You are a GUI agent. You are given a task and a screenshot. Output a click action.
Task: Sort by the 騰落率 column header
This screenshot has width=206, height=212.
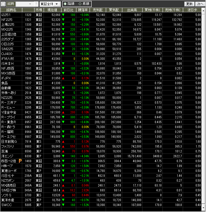[x=83, y=10]
